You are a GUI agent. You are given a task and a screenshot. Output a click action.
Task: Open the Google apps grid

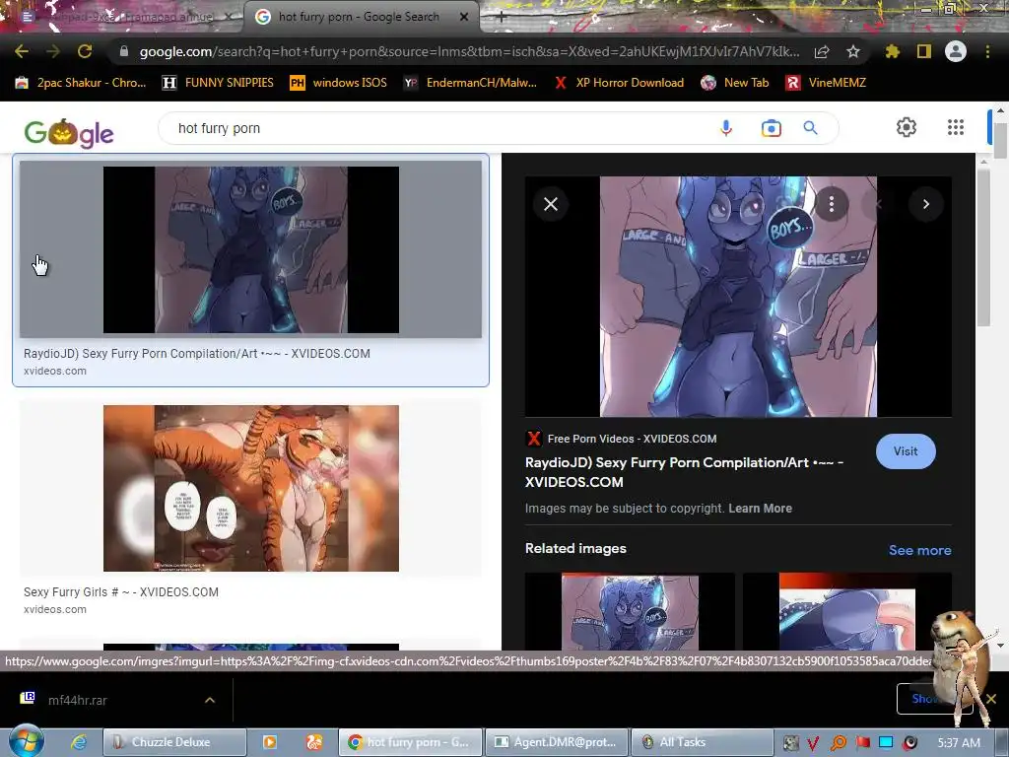[956, 127]
